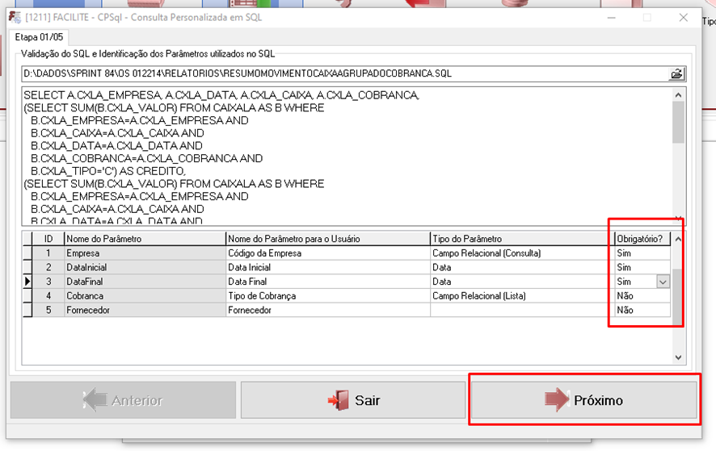Click the Campo Relacional (Lista) type cell
Viewport: 716px width, 451px height.
pos(520,296)
